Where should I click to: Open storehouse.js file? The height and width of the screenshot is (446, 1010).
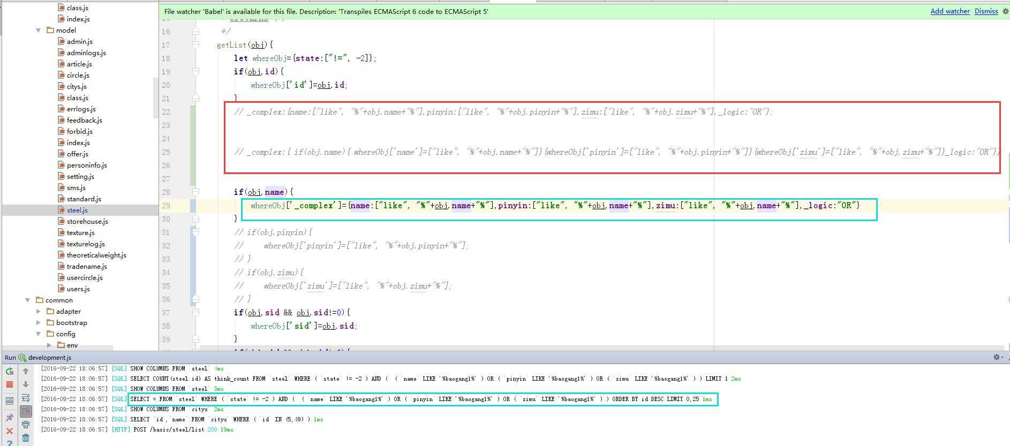pos(87,222)
